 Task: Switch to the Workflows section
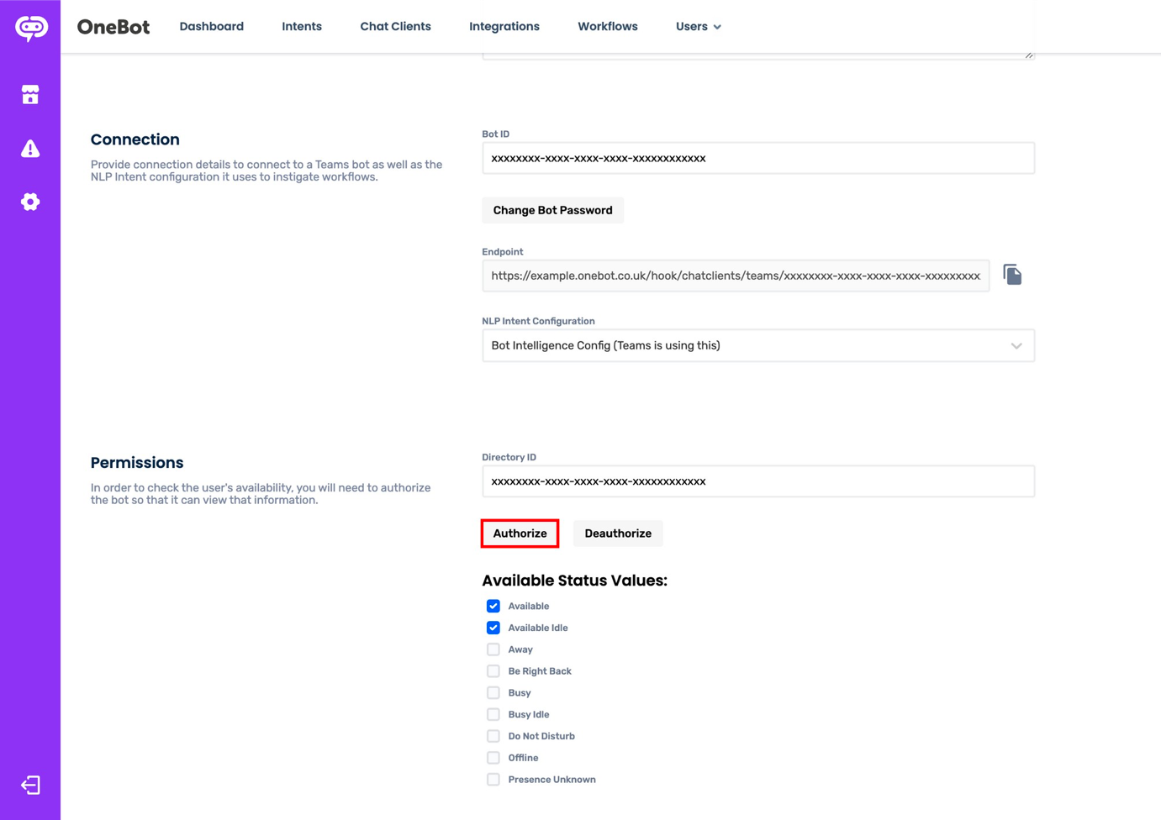[608, 27]
